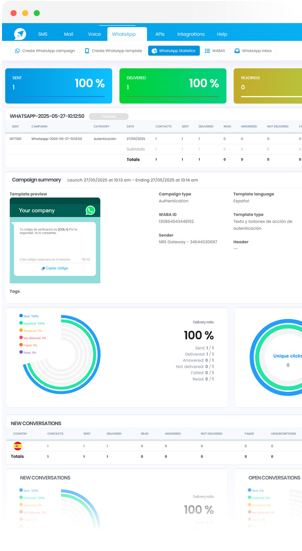Click the copy icon beside Copiar código

[43, 268]
